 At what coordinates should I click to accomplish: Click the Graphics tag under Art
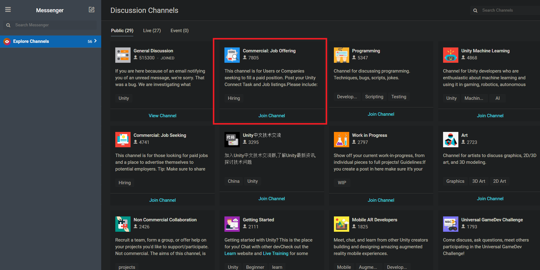pos(455,181)
